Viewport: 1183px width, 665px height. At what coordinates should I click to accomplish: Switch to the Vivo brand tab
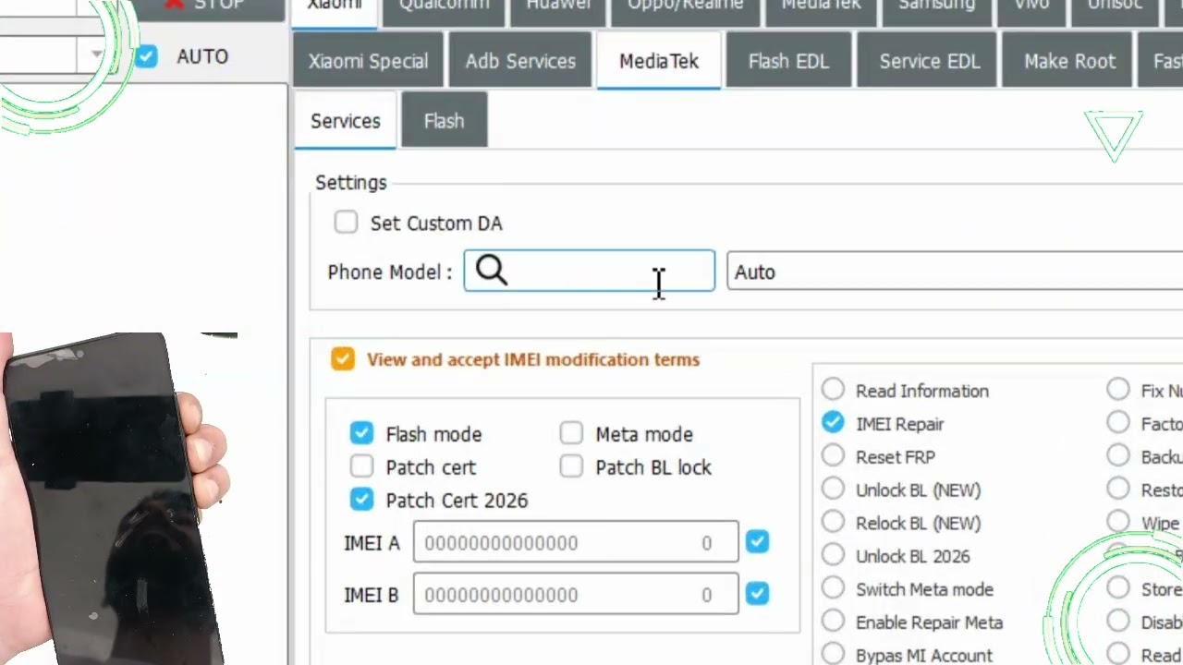(1031, 11)
